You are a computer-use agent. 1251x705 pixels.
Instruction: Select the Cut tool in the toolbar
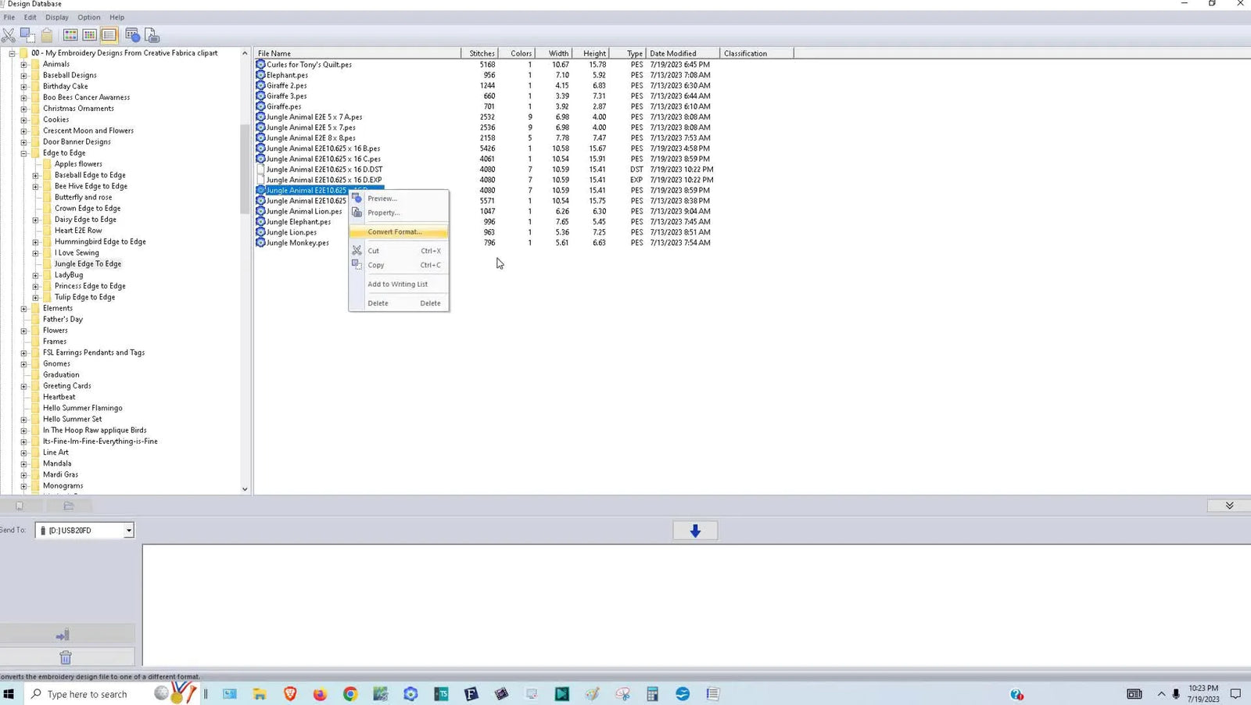[x=9, y=34]
